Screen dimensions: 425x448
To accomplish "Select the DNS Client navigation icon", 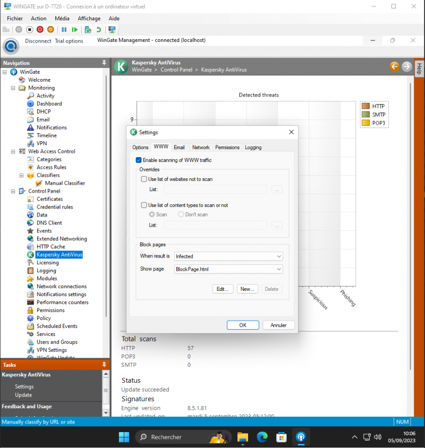I will [31, 223].
